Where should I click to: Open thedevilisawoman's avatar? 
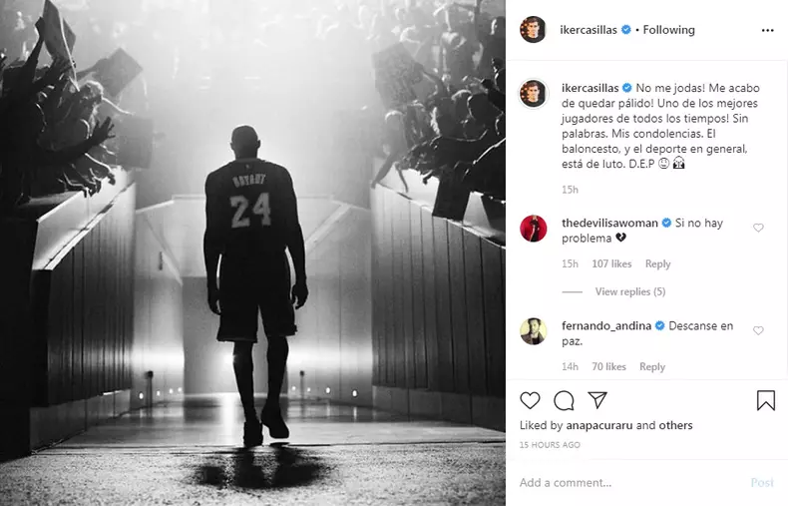click(x=534, y=229)
